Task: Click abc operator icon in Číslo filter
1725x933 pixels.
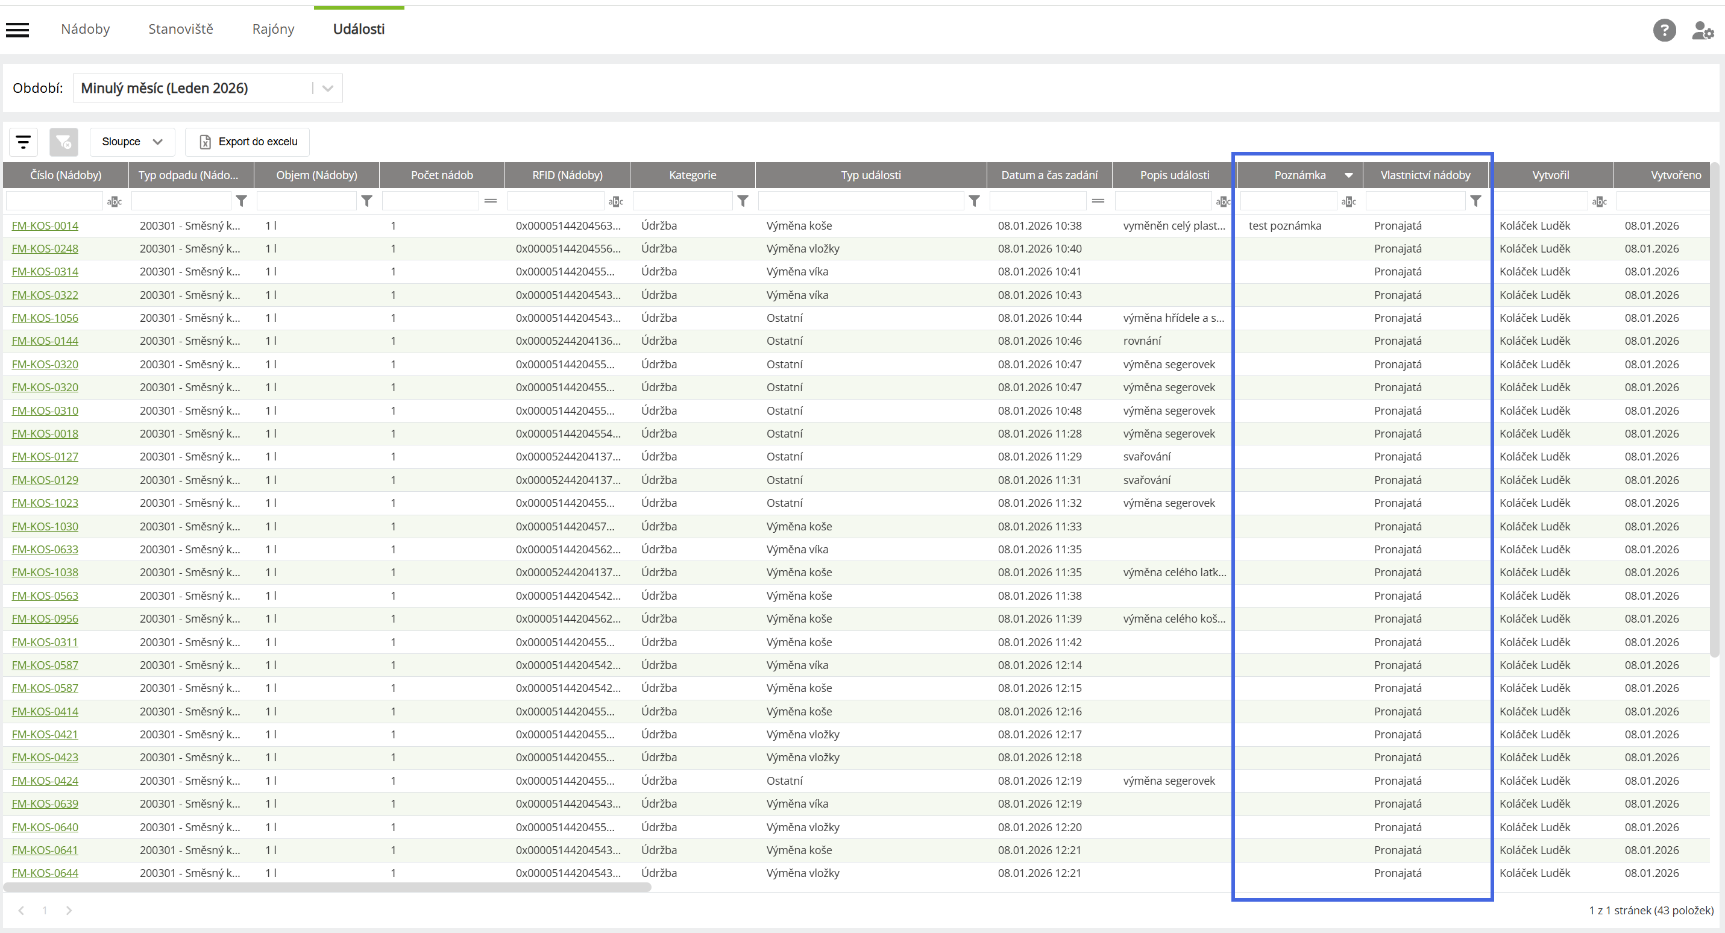Action: (115, 201)
